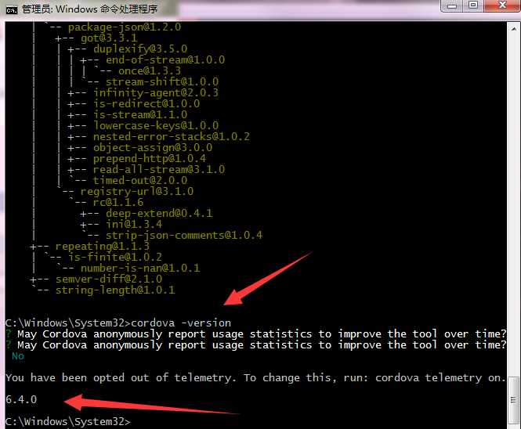Click the semver-diff@2.1.0 entry
This screenshot has width=521, height=429.
pos(109,279)
